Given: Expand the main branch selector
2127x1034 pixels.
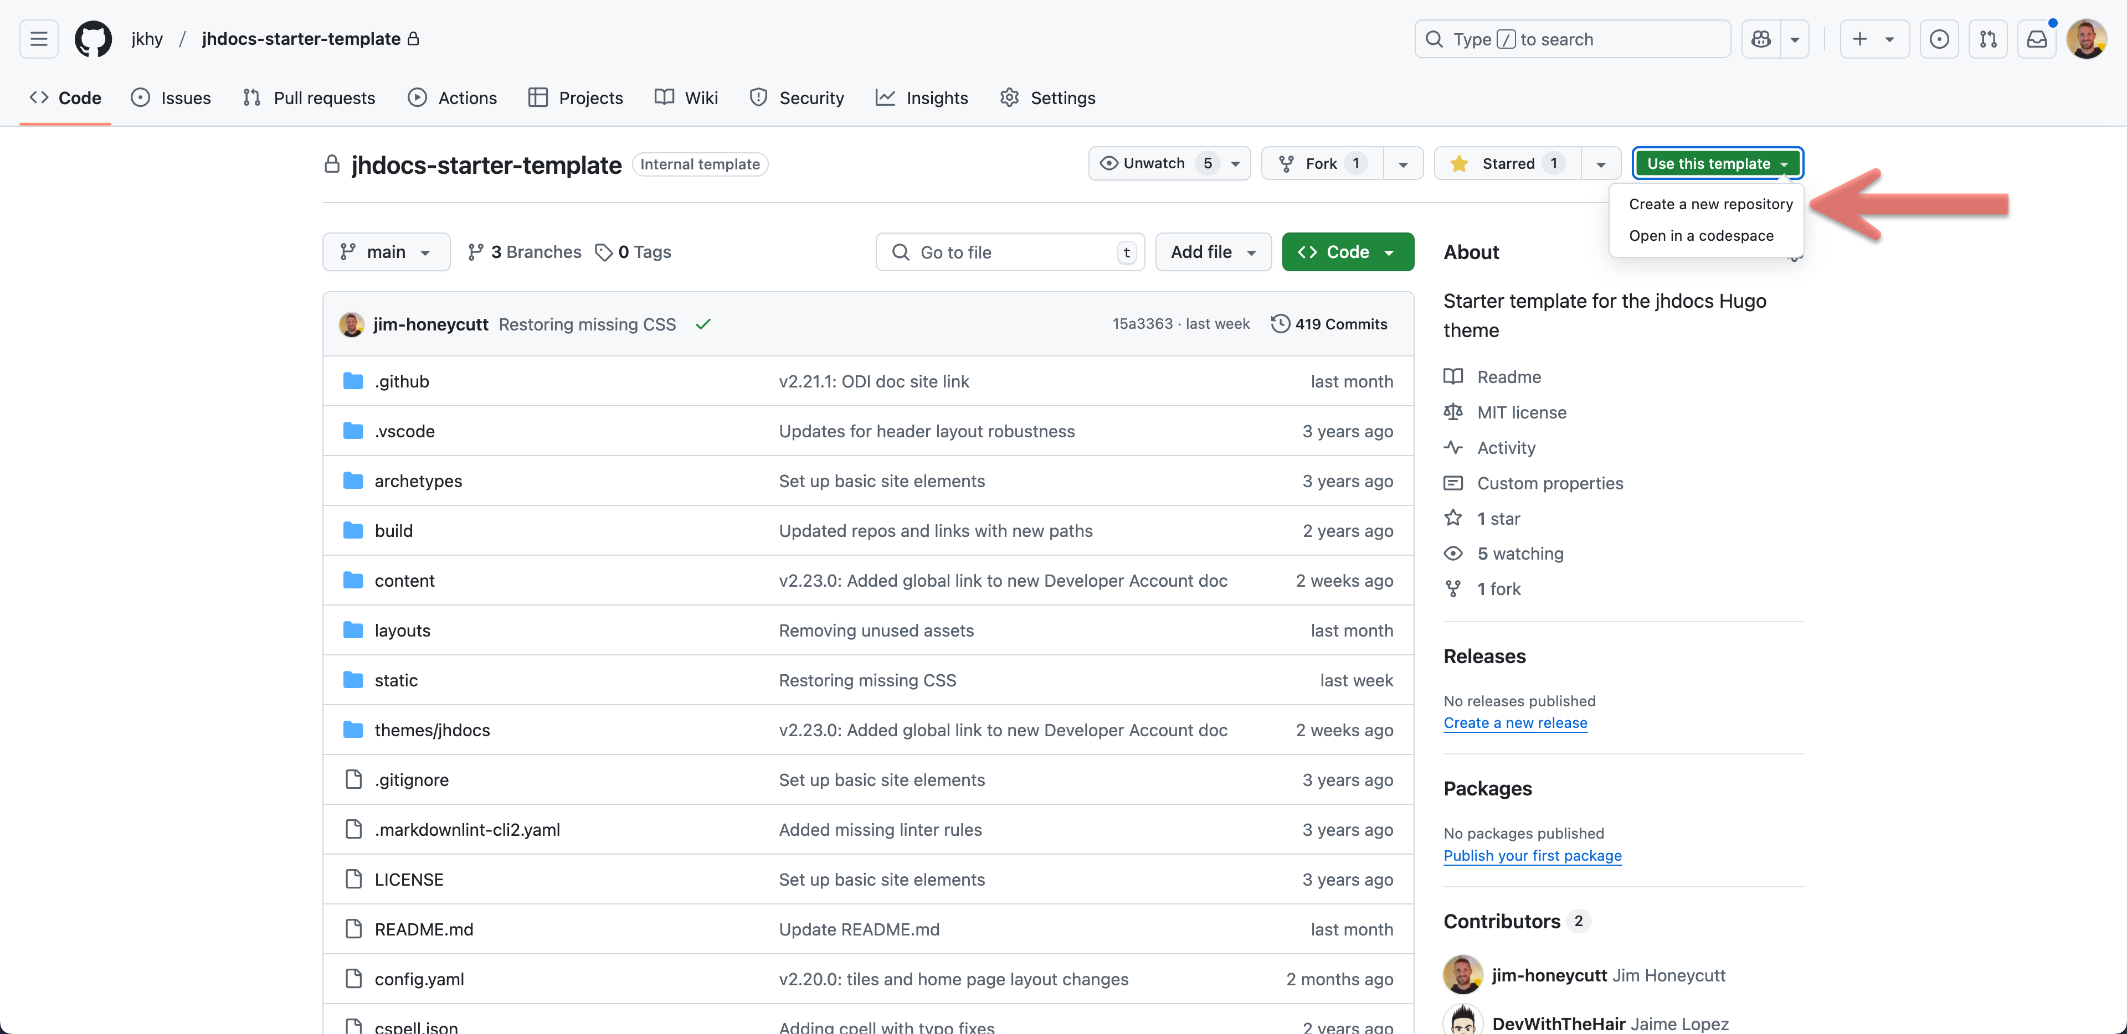Looking at the screenshot, I should point(386,252).
